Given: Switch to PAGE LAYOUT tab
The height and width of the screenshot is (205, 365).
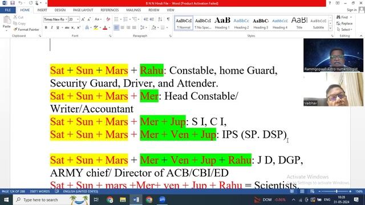Looking at the screenshot, I should pyautogui.click(x=83, y=10).
